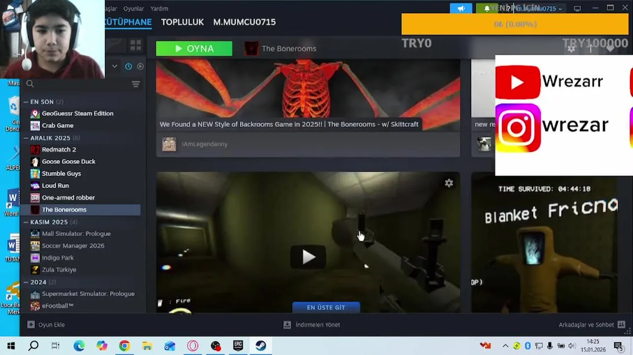The height and width of the screenshot is (355, 633).
Task: Open the M.MUMCU0715 profile tab
Action: [245, 22]
